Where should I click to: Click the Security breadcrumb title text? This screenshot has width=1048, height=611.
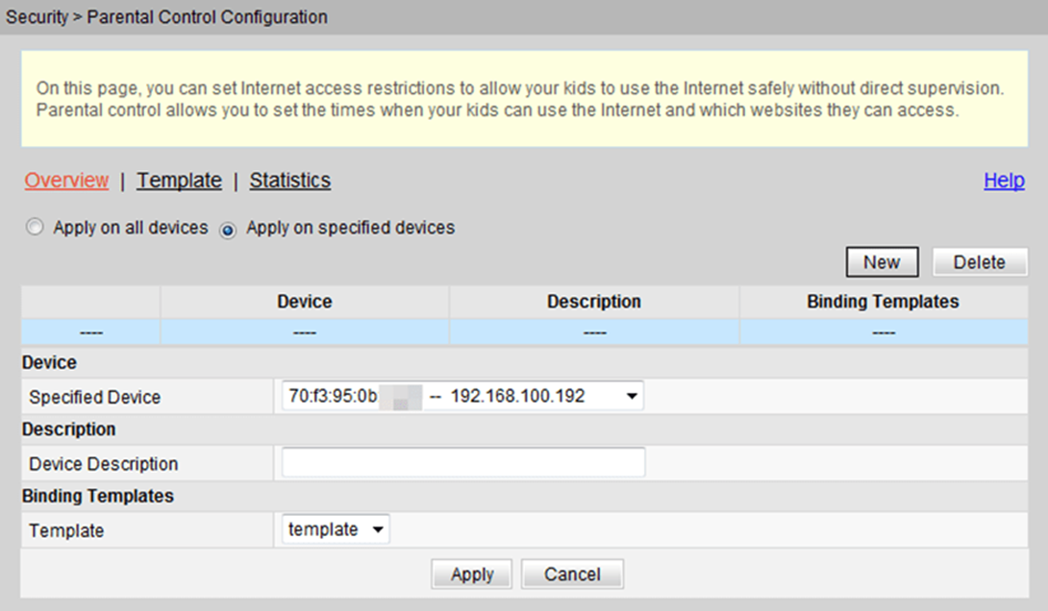tap(37, 16)
